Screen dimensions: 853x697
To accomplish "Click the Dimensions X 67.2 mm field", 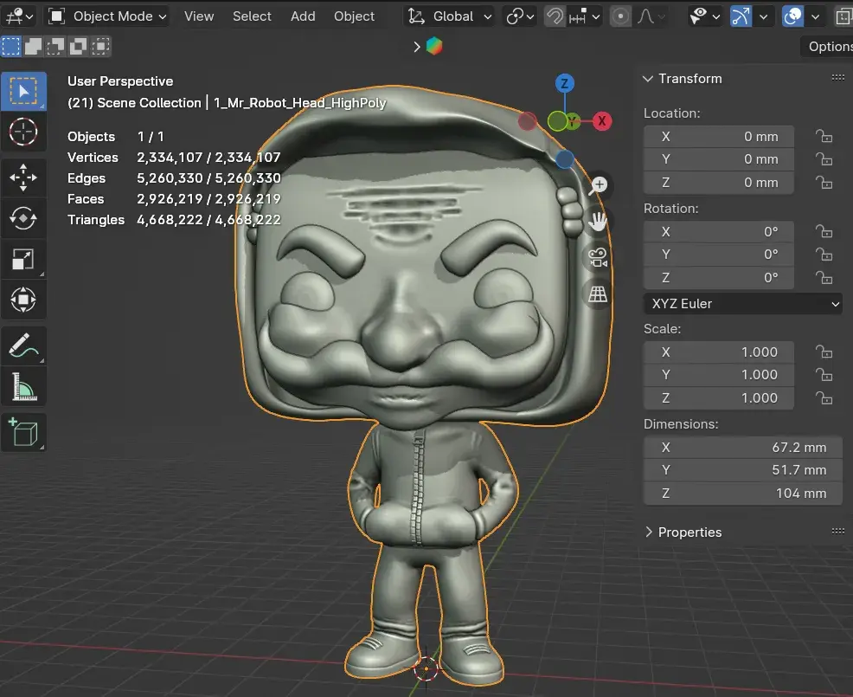I will [x=743, y=447].
